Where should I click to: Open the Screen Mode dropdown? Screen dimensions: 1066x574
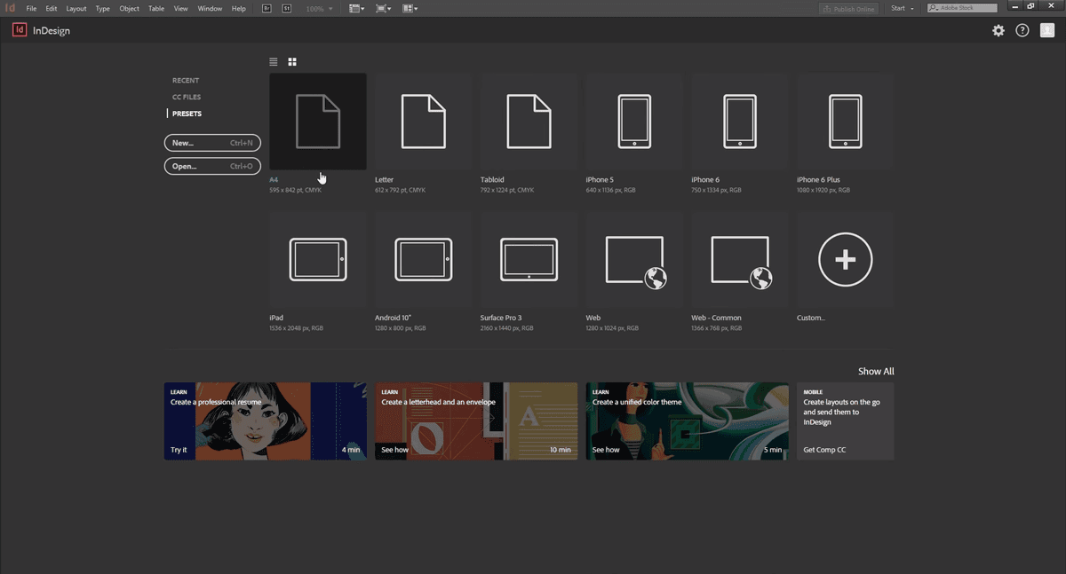click(383, 8)
